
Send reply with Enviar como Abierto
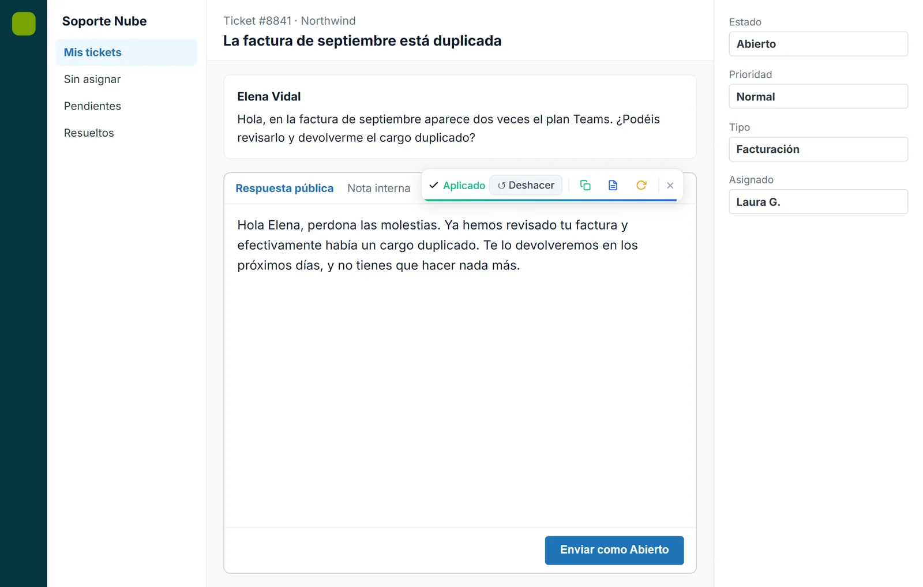tap(614, 550)
